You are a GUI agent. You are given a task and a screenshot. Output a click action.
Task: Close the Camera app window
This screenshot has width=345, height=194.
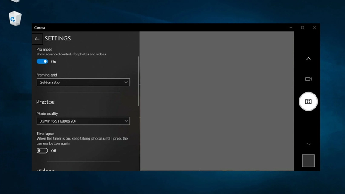(314, 28)
